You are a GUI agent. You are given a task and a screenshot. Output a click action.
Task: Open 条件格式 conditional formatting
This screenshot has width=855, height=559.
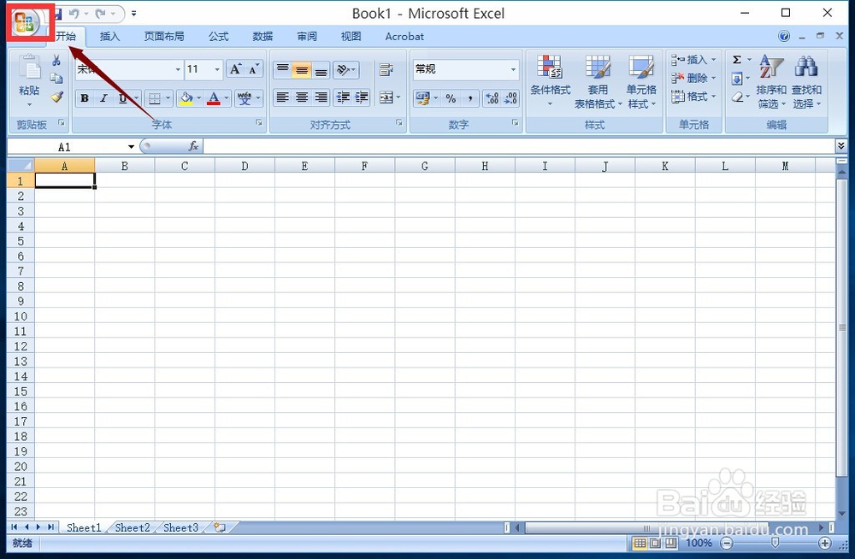click(x=550, y=80)
